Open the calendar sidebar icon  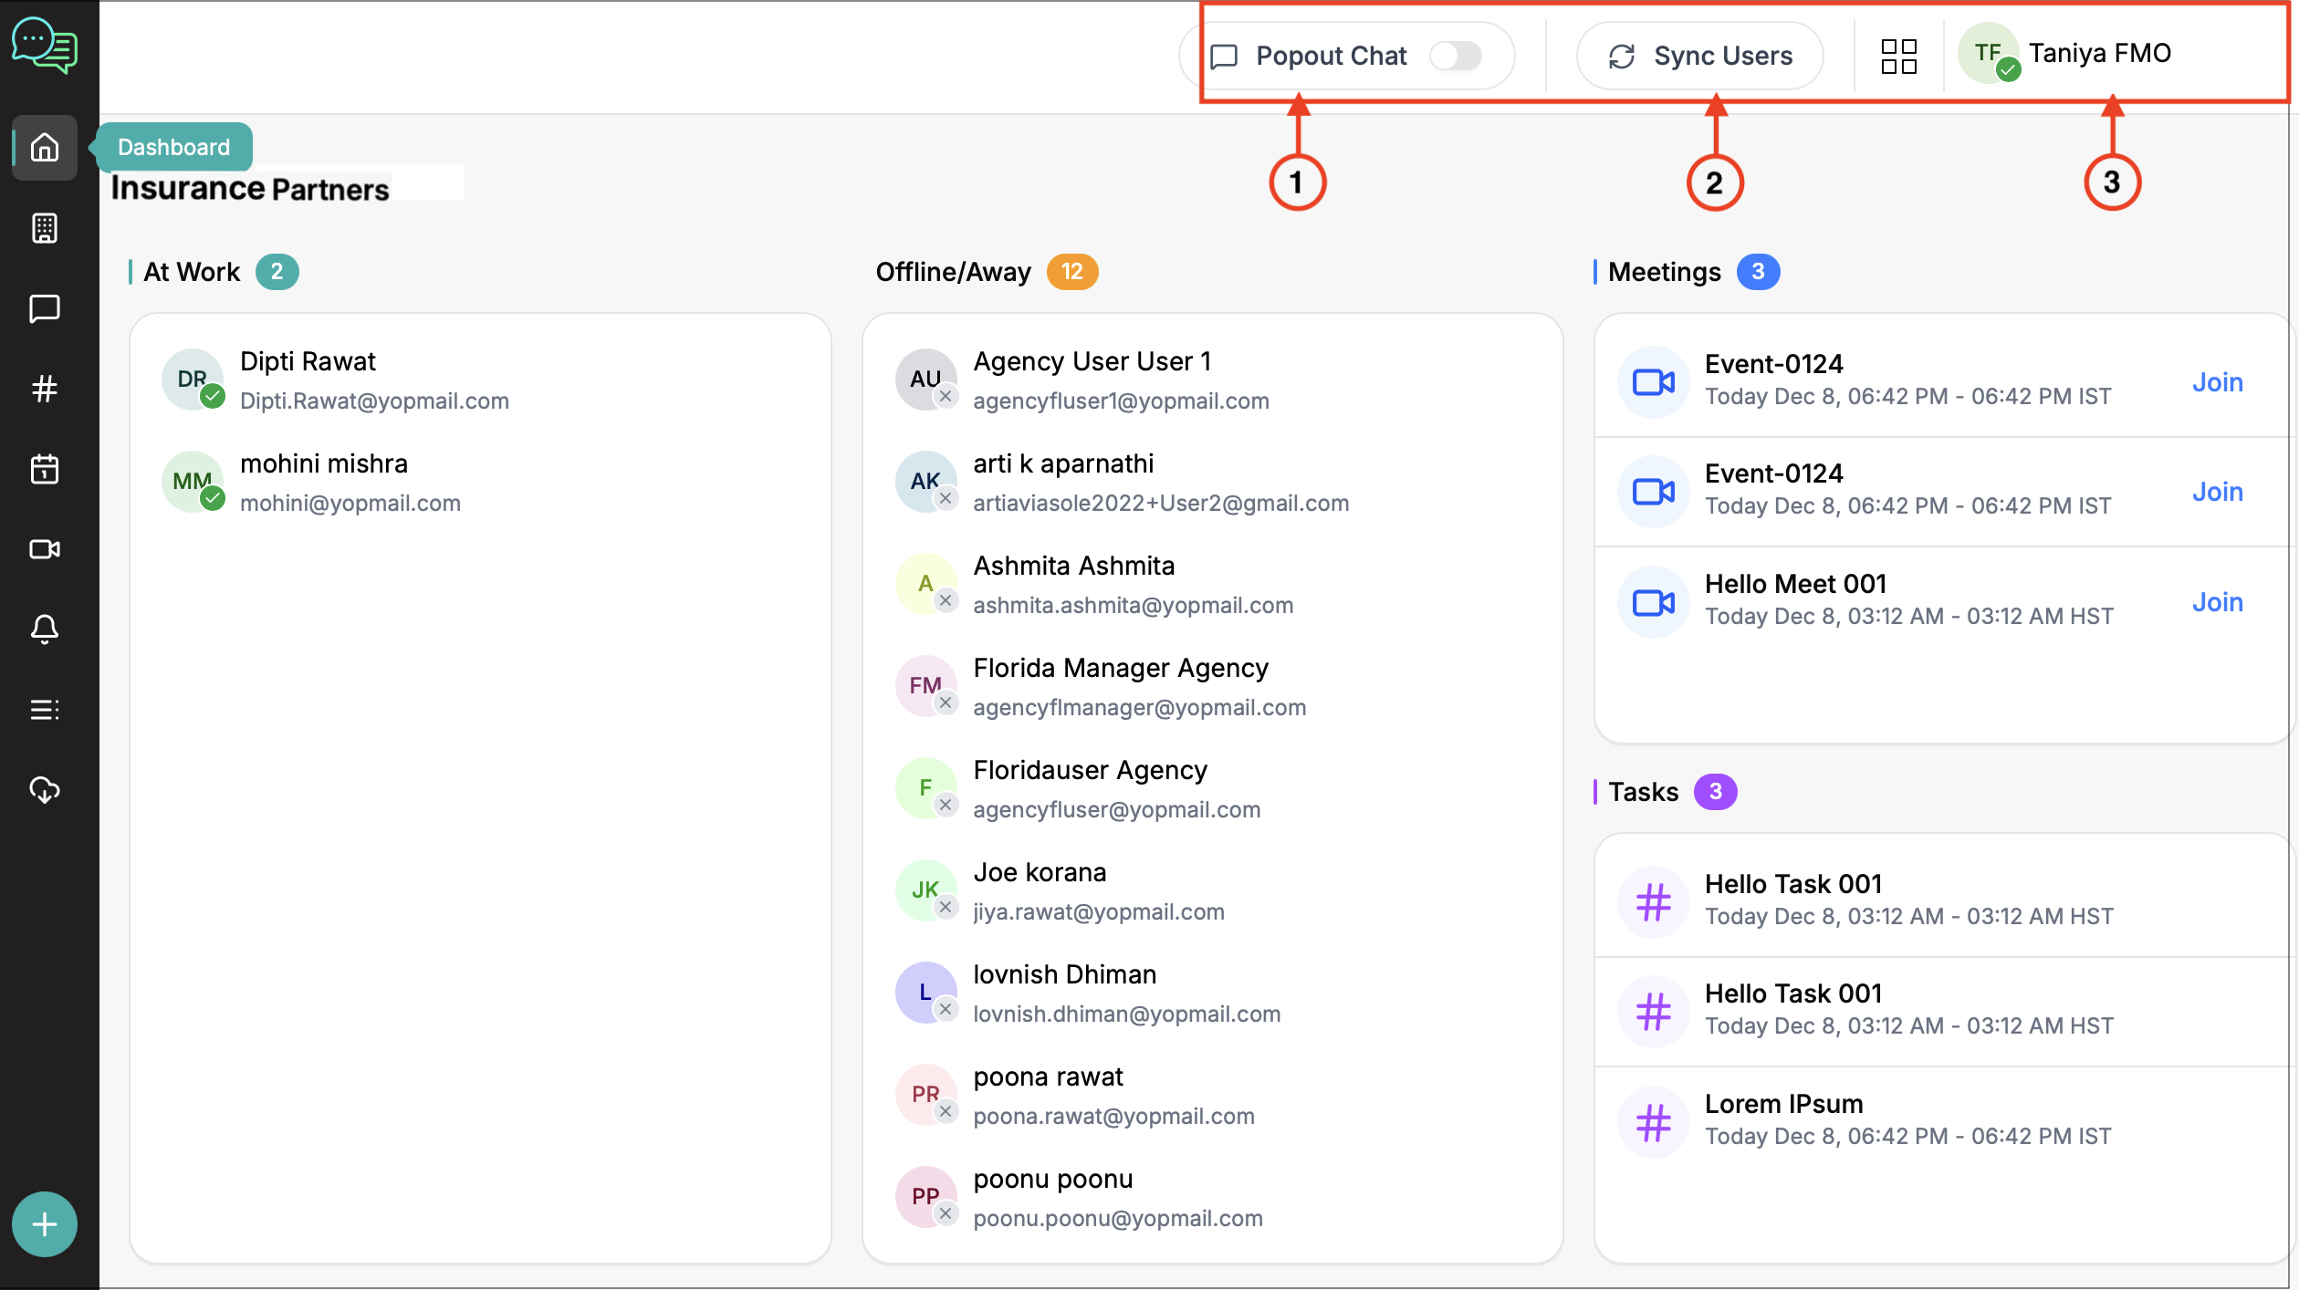(44, 469)
